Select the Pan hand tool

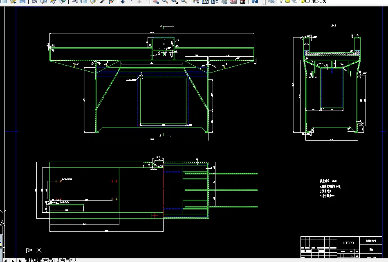coord(156,2)
